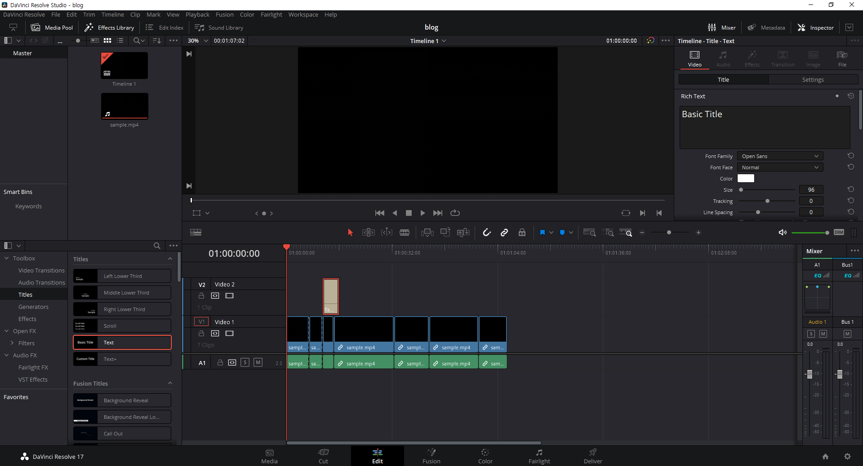863x466 pixels.
Task: Adjust the Tracking slider
Action: point(767,201)
